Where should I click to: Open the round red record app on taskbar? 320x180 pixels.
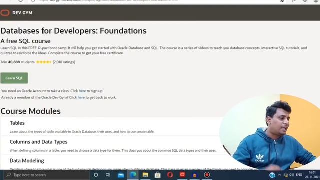tap(207, 175)
